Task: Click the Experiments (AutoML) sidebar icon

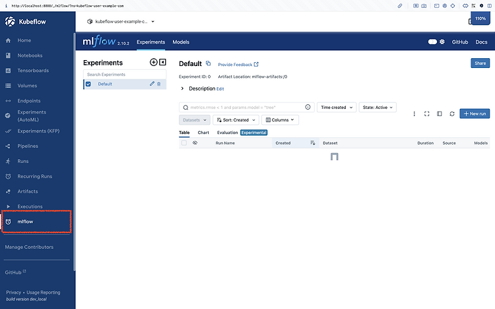Action: pyautogui.click(x=8, y=116)
